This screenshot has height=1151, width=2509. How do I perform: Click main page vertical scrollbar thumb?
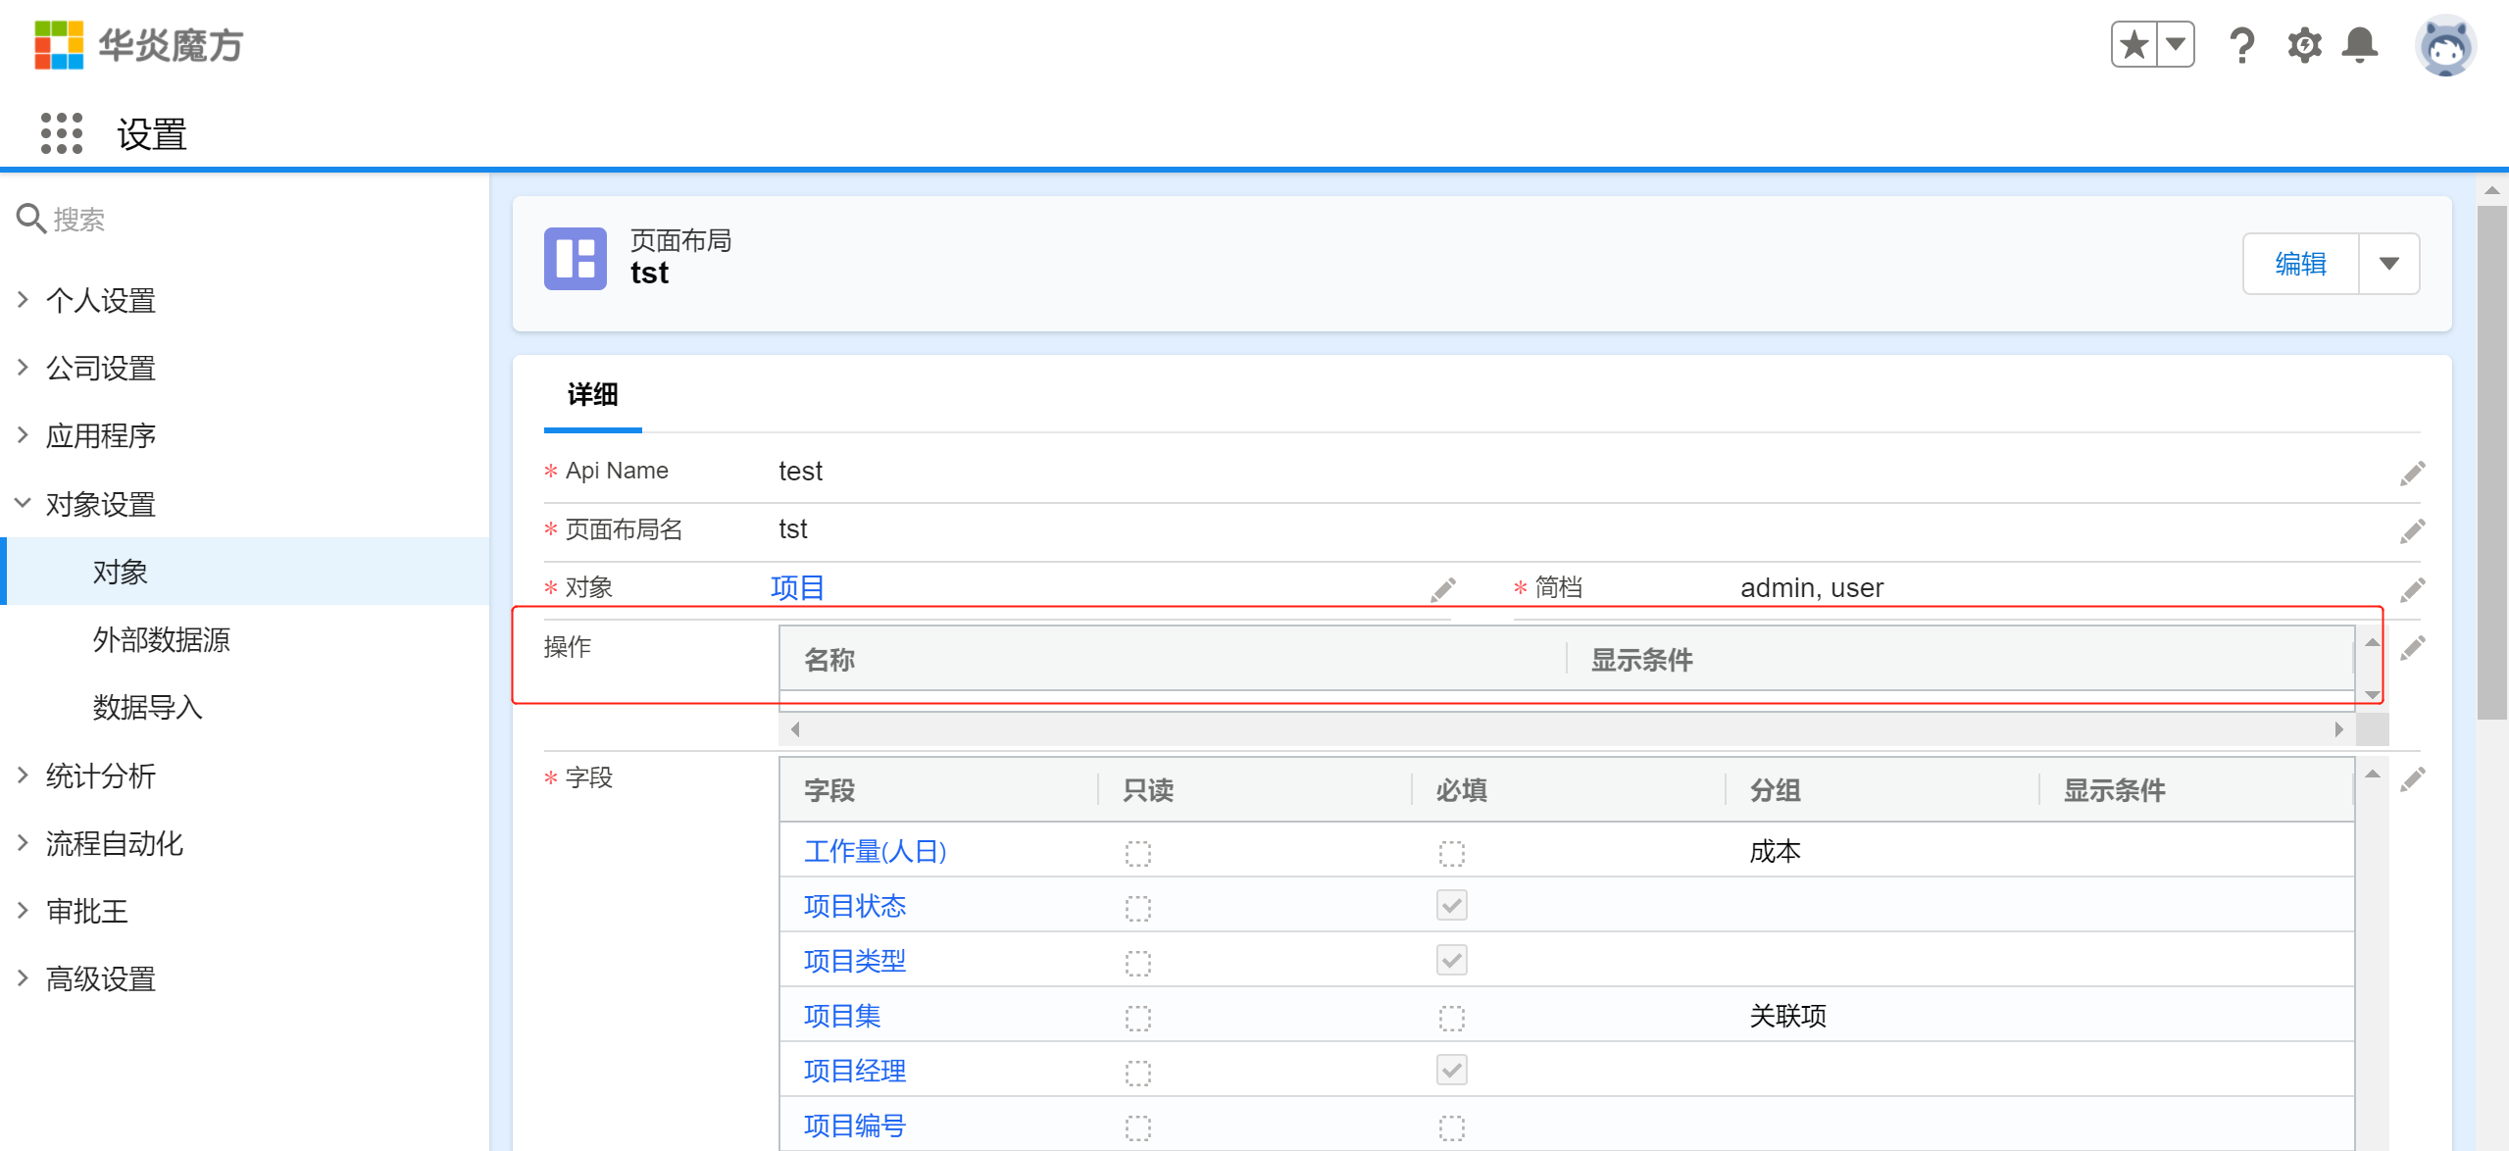coord(2491,462)
